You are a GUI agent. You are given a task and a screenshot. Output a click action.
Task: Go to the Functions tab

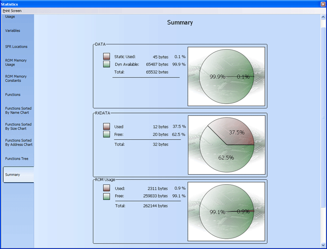tap(13, 95)
